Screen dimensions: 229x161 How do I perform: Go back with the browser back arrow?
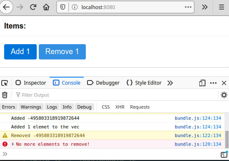(6, 7)
